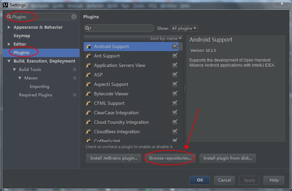Click the ASP plugin icon

pyautogui.click(x=88, y=75)
